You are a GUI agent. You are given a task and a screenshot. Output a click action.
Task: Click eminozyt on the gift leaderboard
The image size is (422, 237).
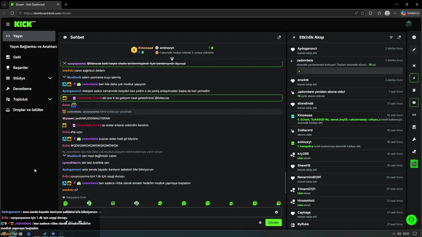click(x=167, y=48)
